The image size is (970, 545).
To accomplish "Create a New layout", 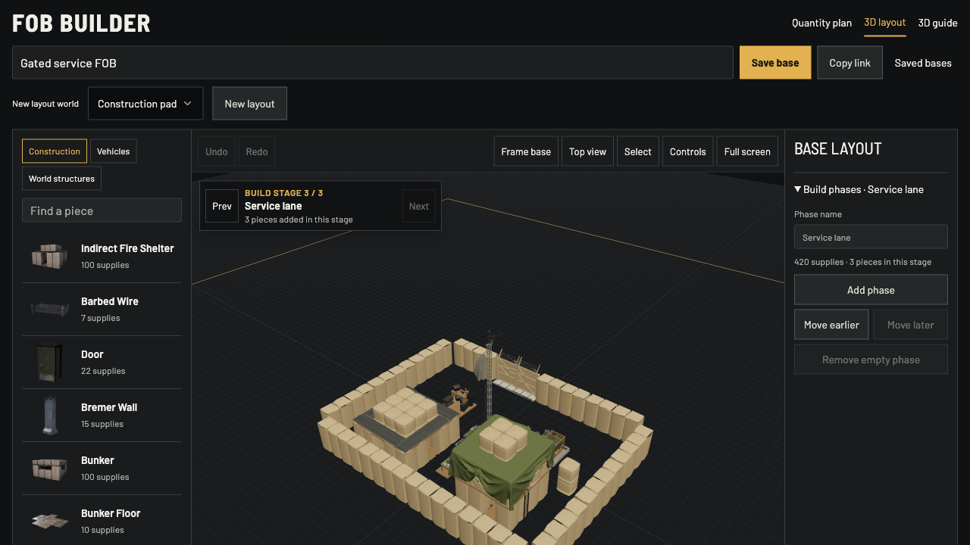I will tap(249, 104).
